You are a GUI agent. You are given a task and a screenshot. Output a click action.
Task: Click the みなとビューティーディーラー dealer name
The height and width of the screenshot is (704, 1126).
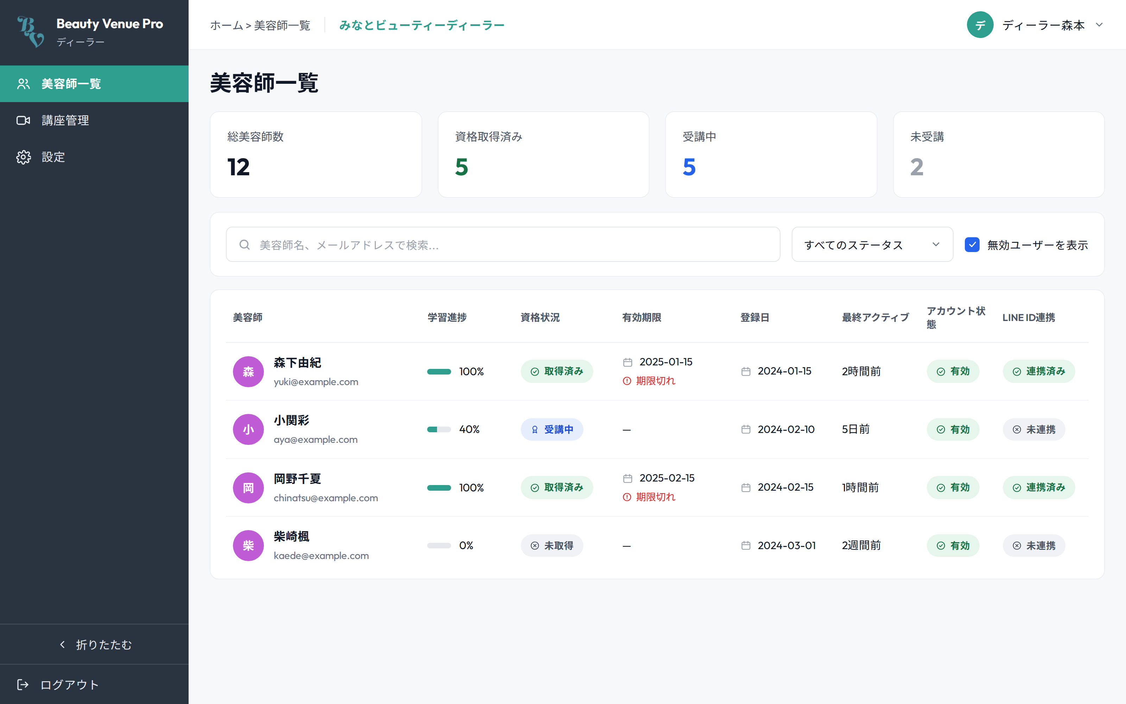[x=422, y=25]
